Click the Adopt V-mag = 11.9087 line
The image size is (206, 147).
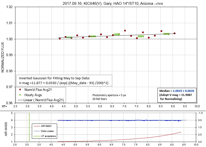(x=176, y=95)
